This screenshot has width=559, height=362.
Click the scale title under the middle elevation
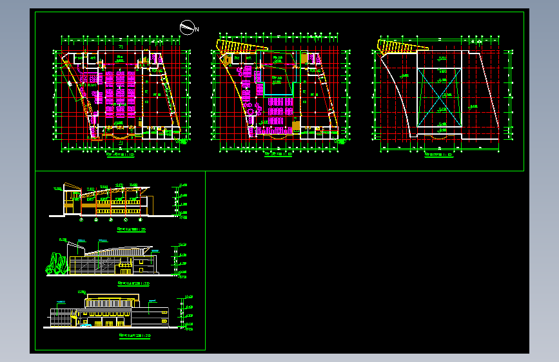coord(133,284)
